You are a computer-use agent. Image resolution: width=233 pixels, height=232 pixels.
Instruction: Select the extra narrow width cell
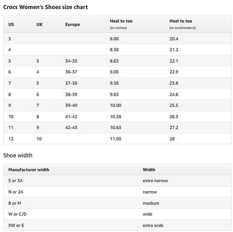click(155, 181)
